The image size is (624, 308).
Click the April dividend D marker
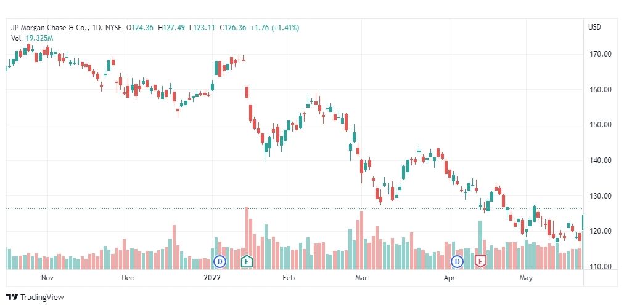pos(458,261)
